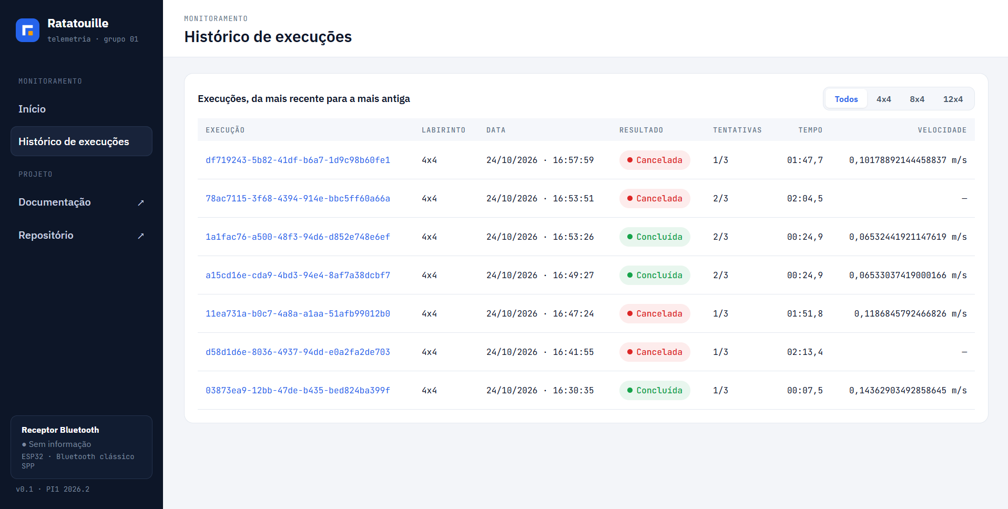Image resolution: width=1008 pixels, height=509 pixels.
Task: Click the Cancelada badge at 16:41:55
Action: click(655, 352)
